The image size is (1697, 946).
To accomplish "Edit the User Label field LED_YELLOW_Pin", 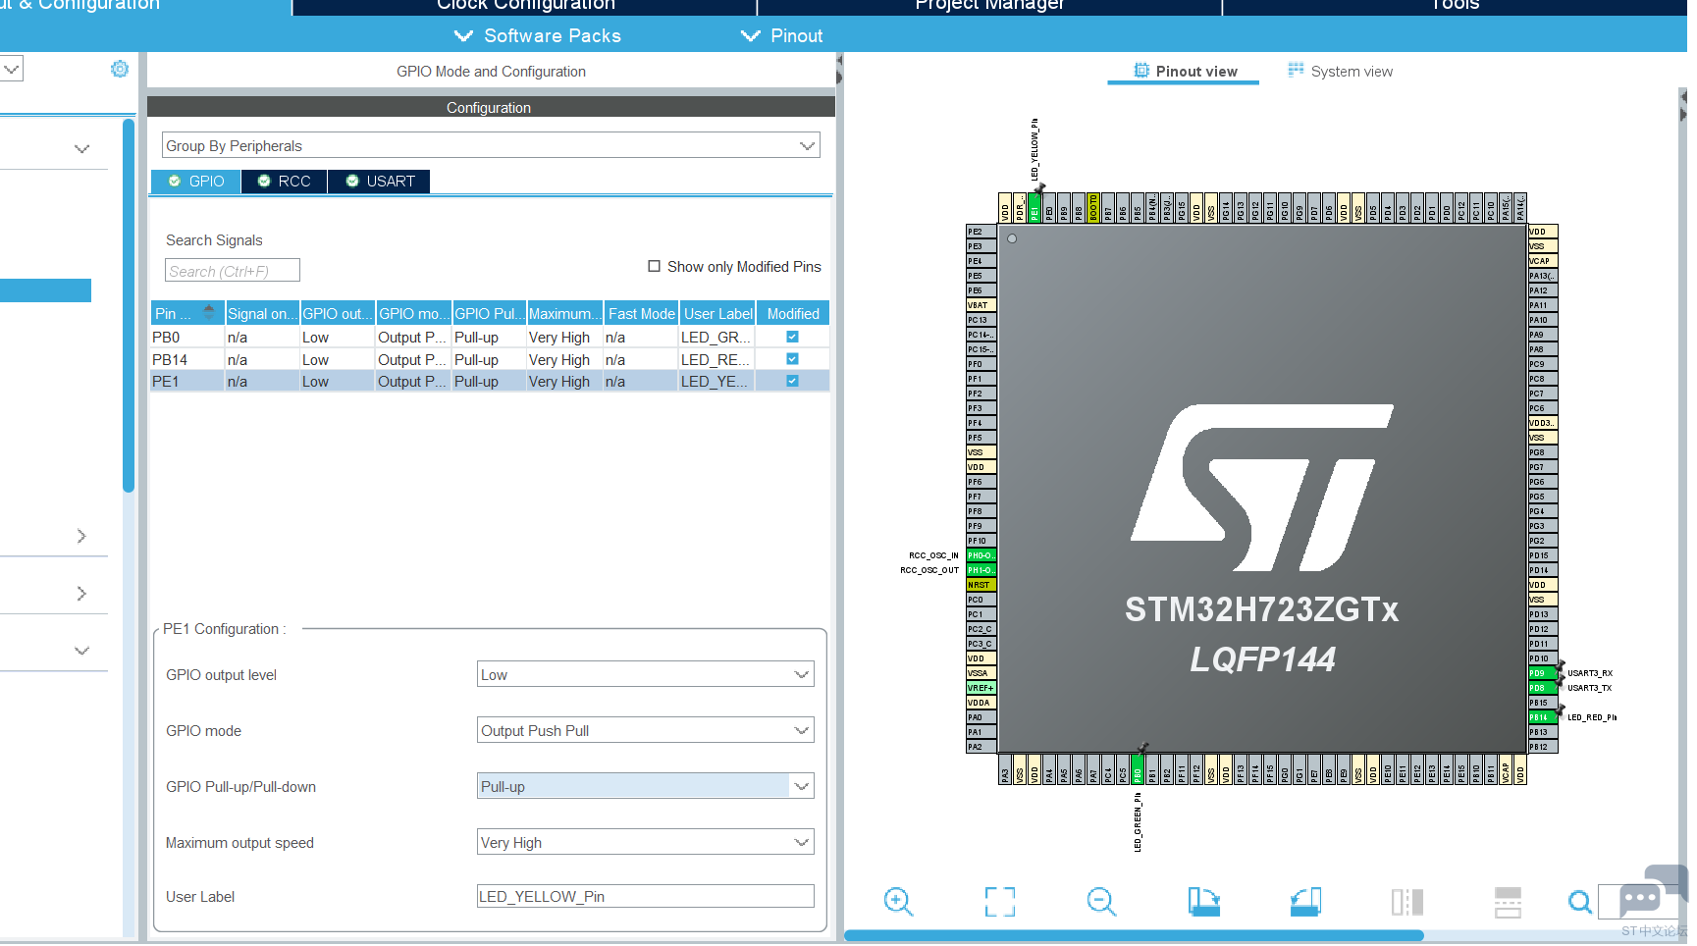I will point(646,896).
